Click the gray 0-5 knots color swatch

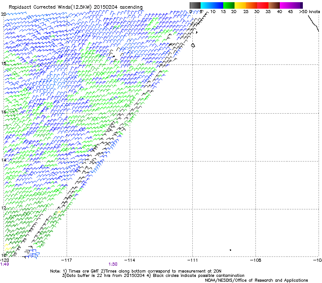tap(195, 5)
